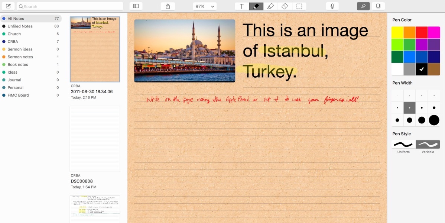Image resolution: width=445 pixels, height=223 pixels.
Task: Toggle the pen settings inspector button
Action: pos(363,6)
